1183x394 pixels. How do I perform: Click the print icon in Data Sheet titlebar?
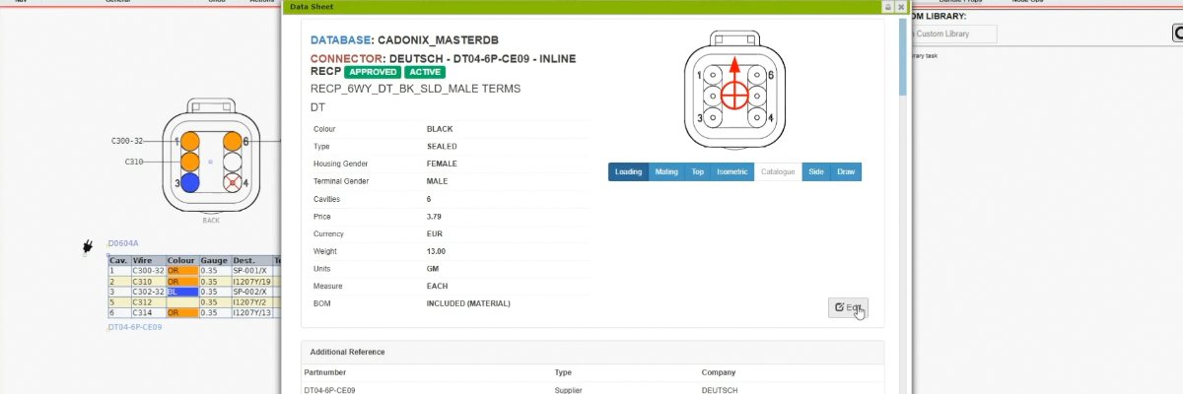[887, 7]
